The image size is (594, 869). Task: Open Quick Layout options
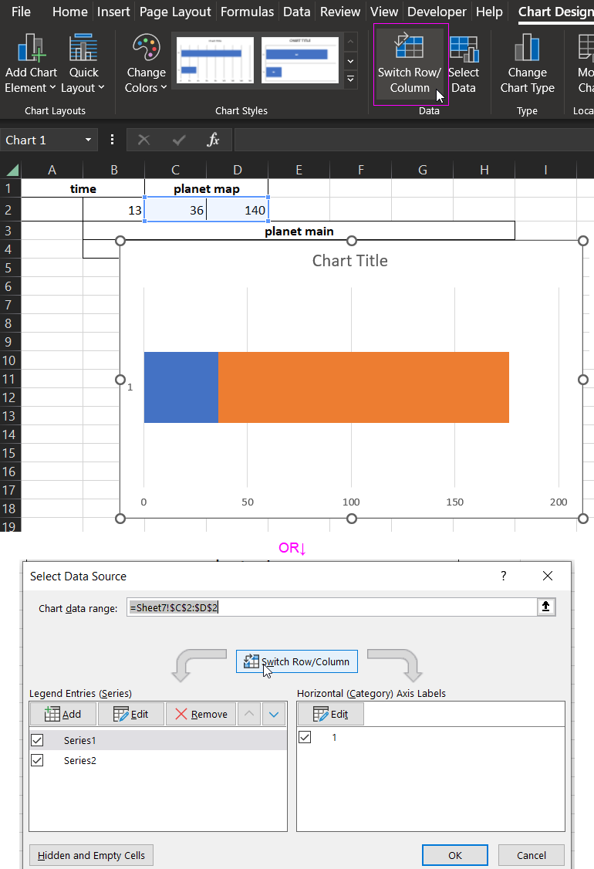83,66
